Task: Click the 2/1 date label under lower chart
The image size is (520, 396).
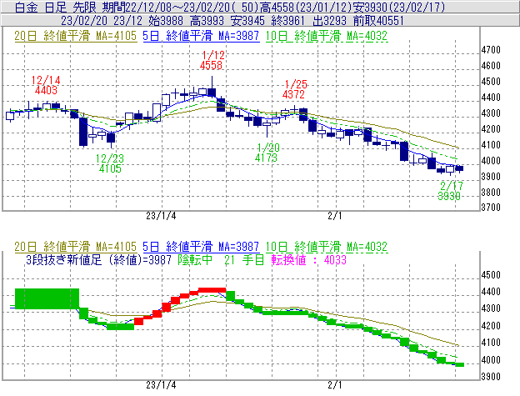Action: [335, 385]
